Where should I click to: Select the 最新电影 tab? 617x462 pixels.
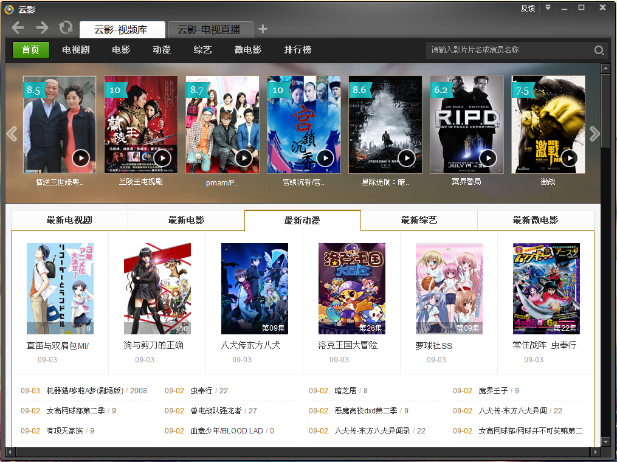point(186,220)
